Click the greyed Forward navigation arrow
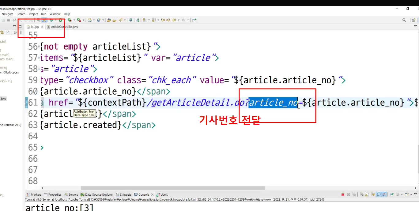This screenshot has width=419, height=211. click(x=183, y=20)
